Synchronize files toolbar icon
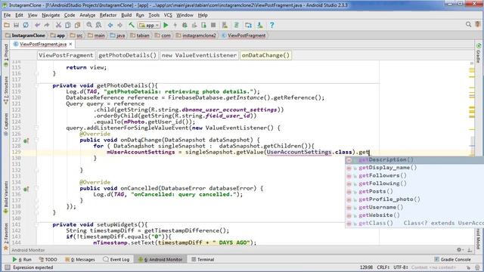This screenshot has height=272, width=484. point(26,25)
